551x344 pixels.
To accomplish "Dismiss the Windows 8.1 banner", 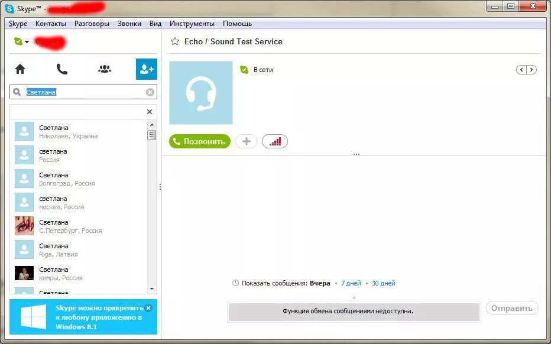I will click(x=148, y=308).
